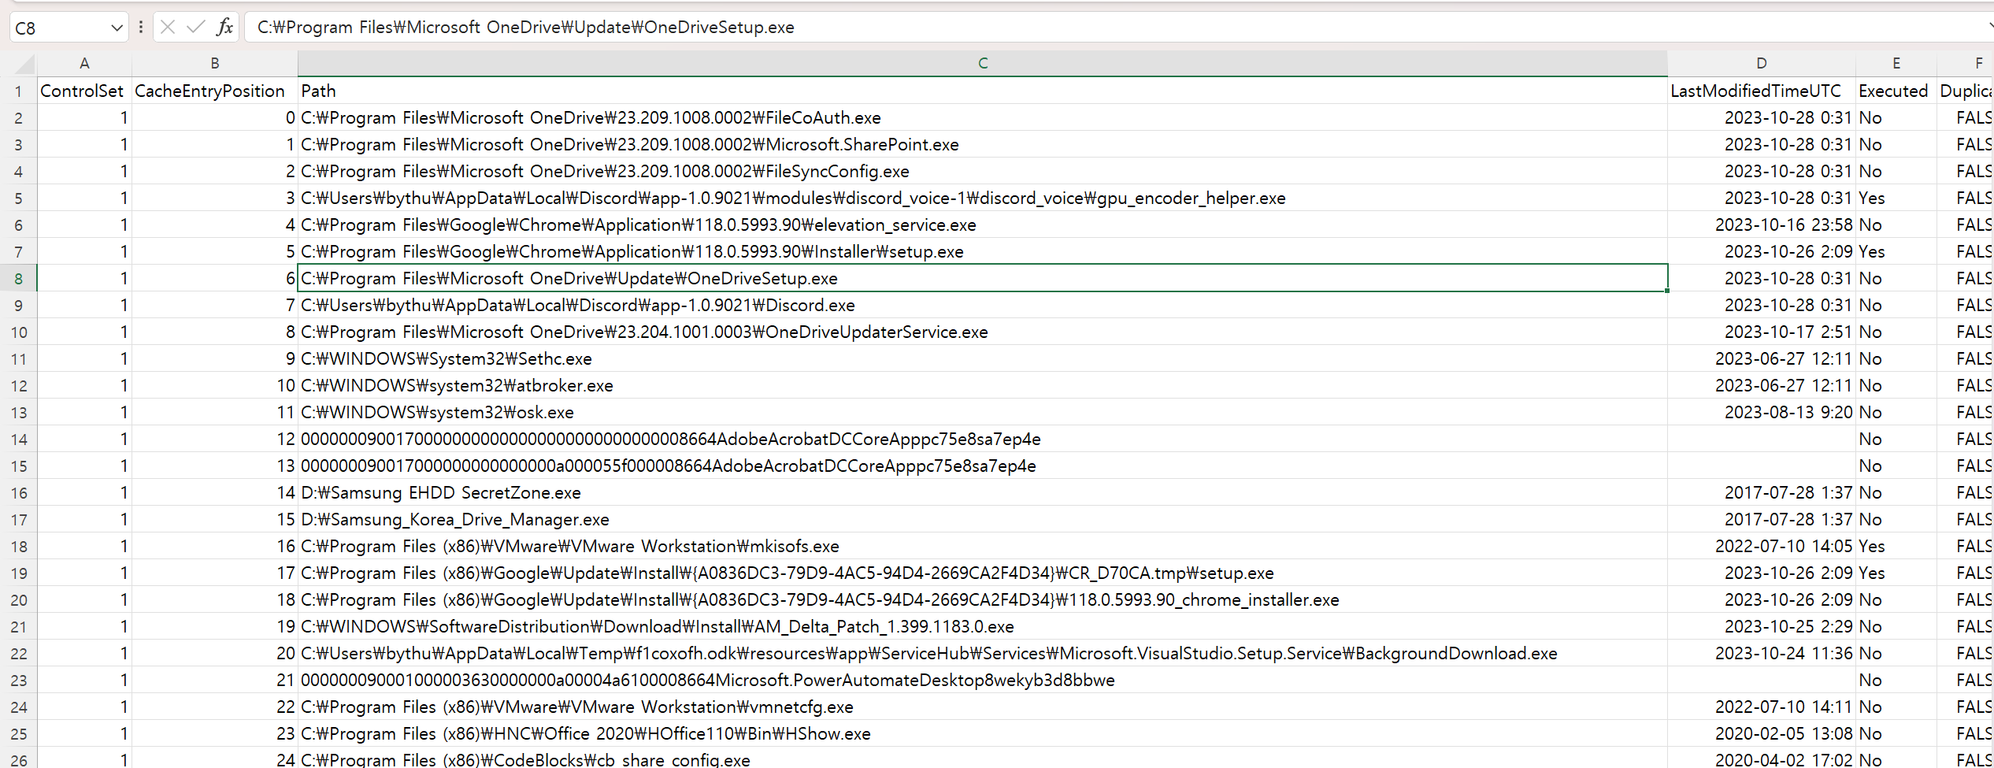Click the date cell 2023-08-13 9:20
The image size is (1994, 768).
(x=1762, y=413)
